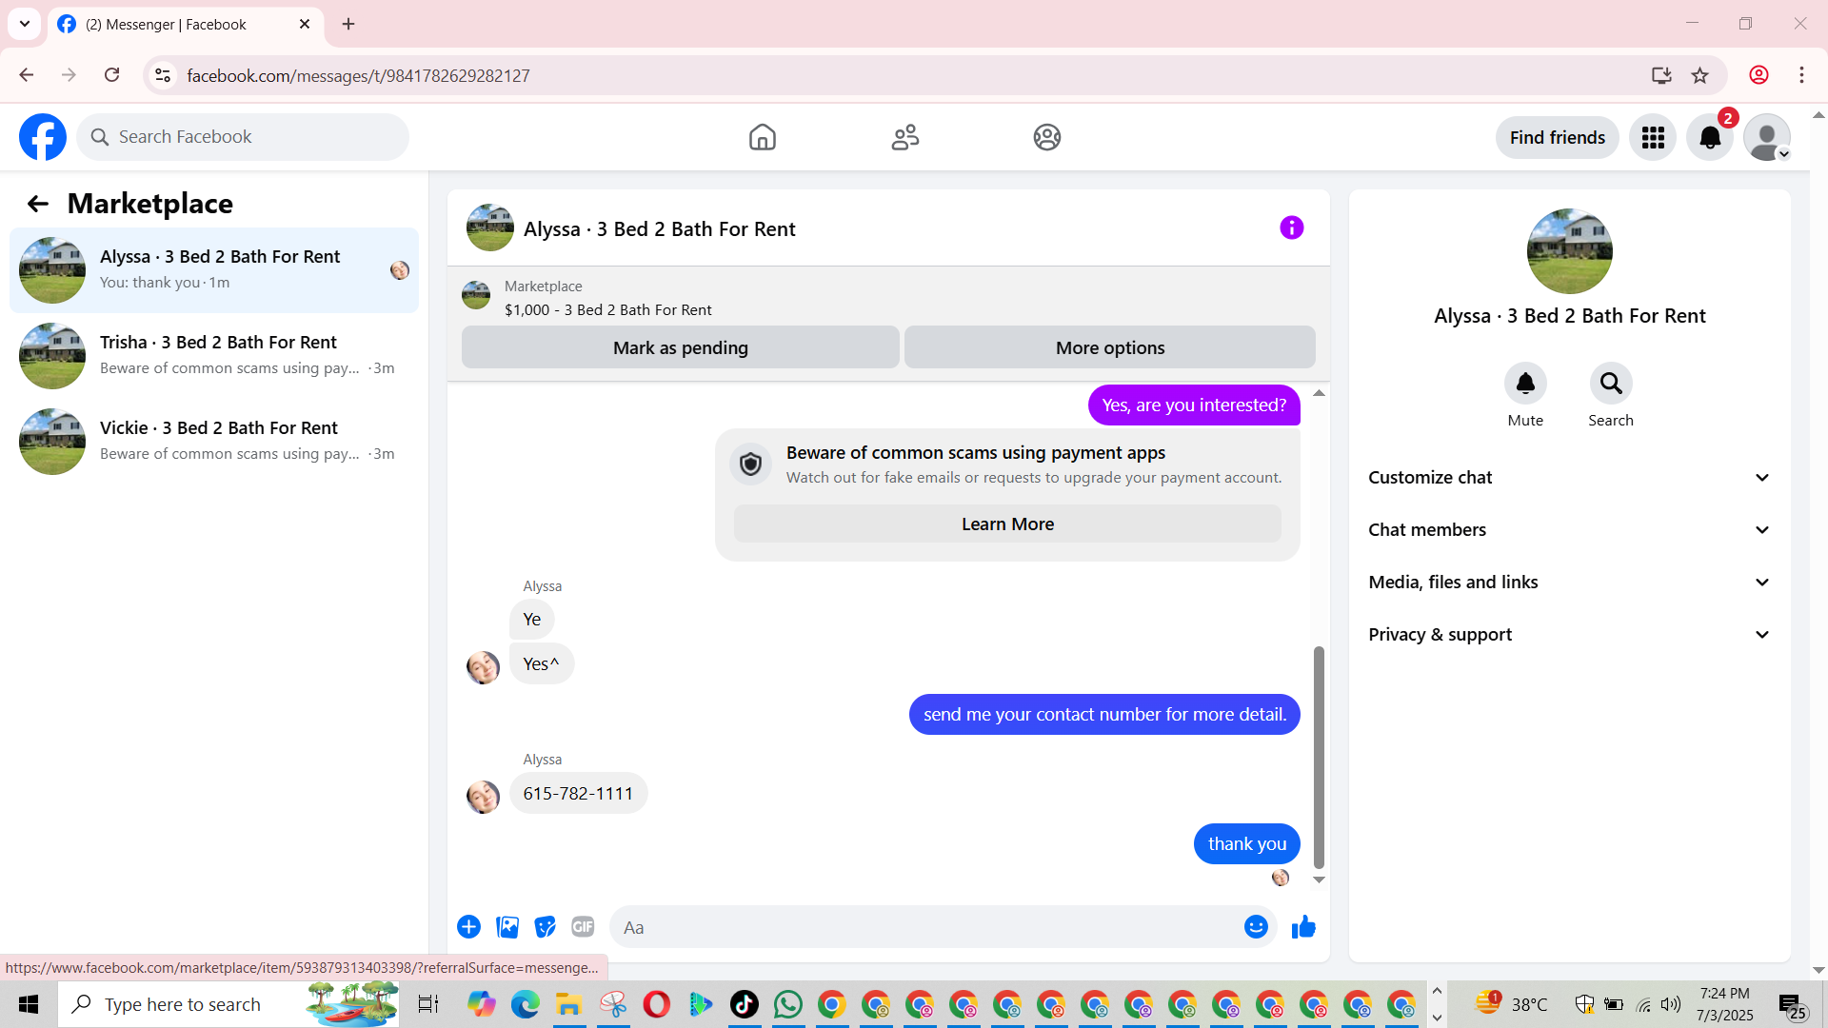Image resolution: width=1828 pixels, height=1028 pixels.
Task: Click the thumbs up like icon
Action: [x=1303, y=927]
